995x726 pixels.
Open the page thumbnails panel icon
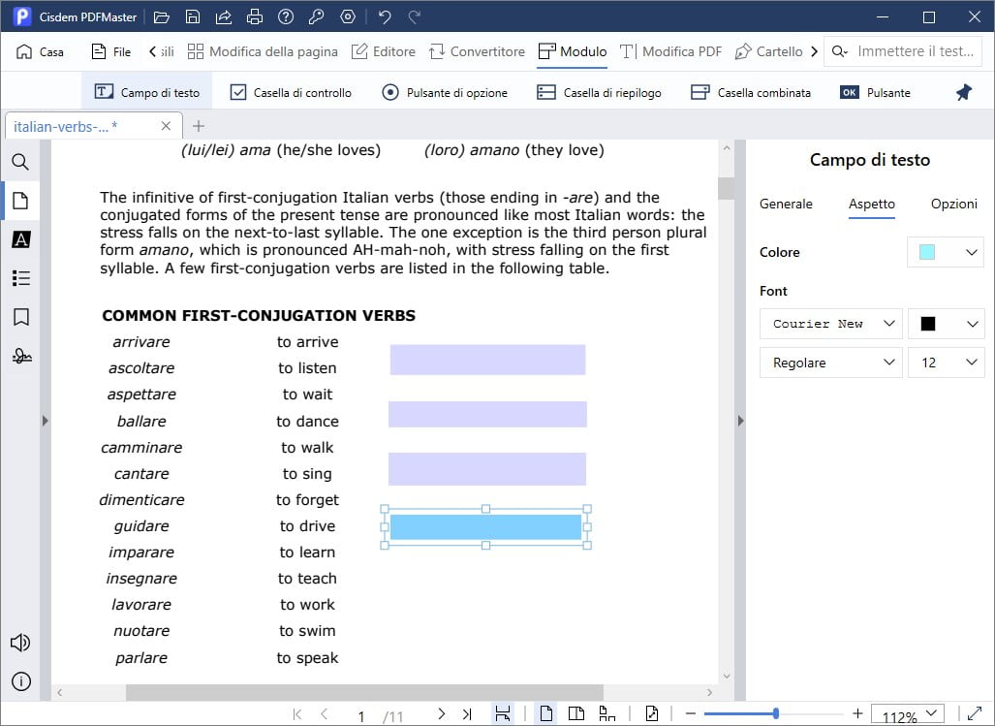(x=20, y=201)
